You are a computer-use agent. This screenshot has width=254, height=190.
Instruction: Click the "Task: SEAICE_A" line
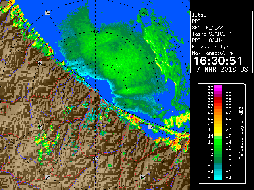point(212,34)
